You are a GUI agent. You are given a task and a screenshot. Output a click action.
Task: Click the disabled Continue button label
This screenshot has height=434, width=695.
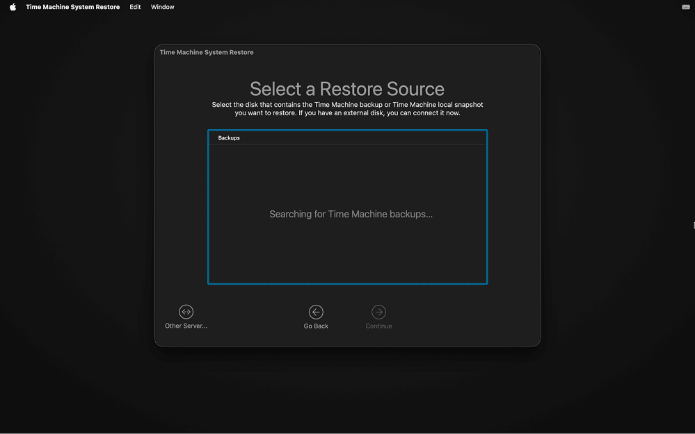(x=378, y=325)
